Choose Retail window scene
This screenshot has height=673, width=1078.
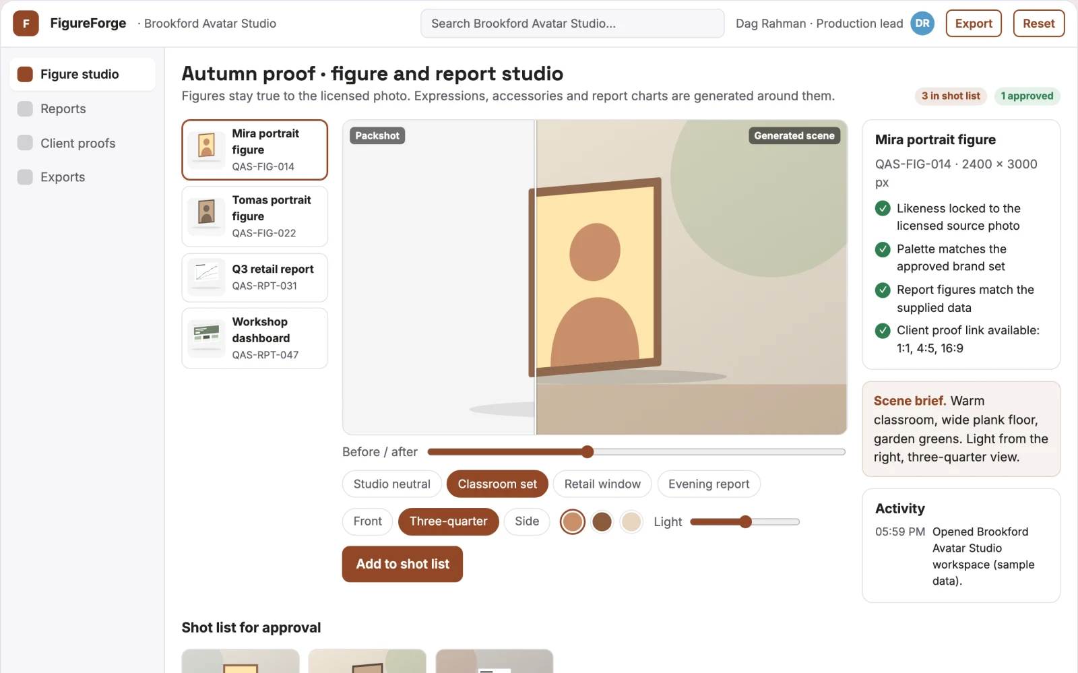coord(602,484)
